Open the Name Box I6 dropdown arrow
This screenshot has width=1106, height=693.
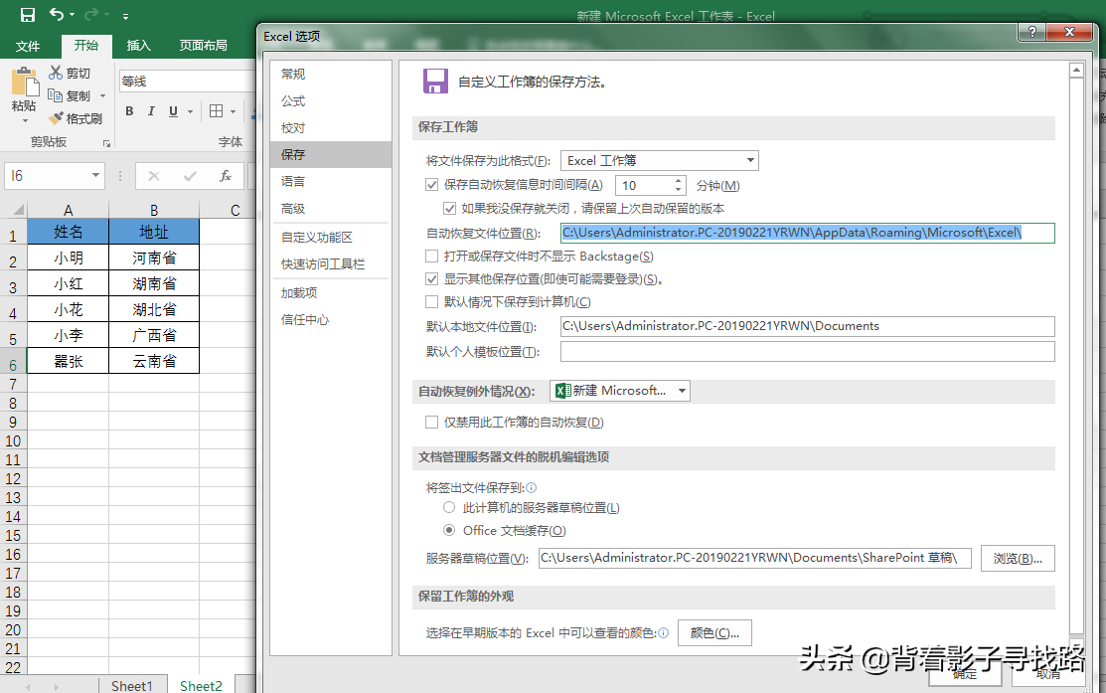pos(95,176)
